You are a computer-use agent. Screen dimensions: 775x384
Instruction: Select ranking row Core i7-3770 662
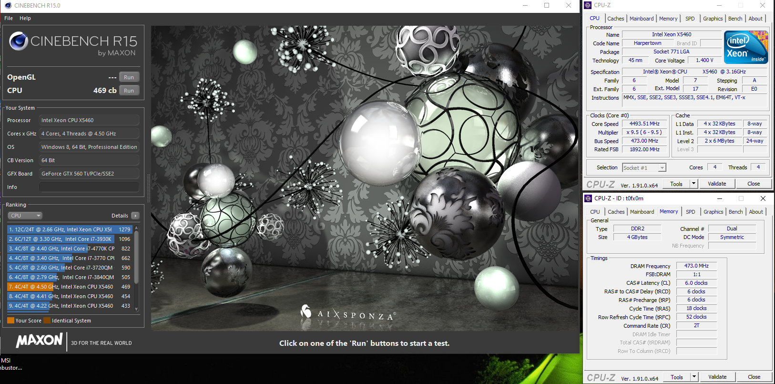point(70,258)
